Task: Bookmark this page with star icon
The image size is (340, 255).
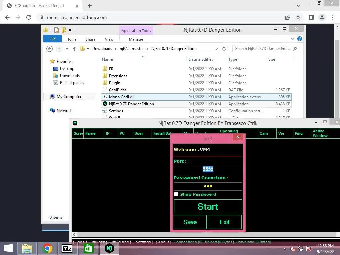Action: pyautogui.click(x=298, y=17)
